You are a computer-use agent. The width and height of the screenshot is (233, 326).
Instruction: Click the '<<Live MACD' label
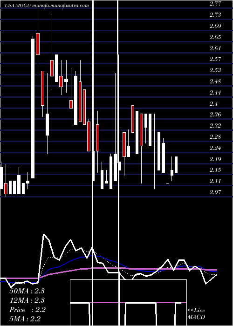click(196, 313)
